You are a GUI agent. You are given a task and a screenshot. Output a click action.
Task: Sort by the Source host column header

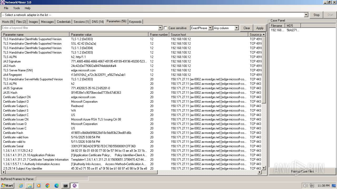[x=209, y=34]
